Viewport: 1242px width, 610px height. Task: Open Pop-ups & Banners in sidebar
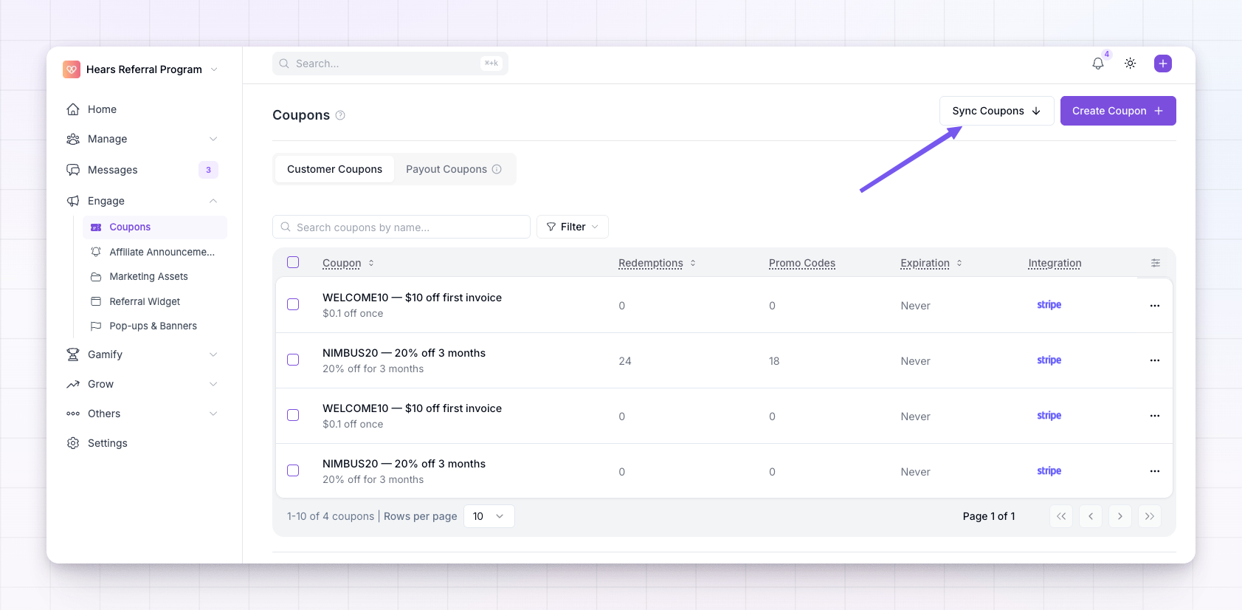click(155, 326)
